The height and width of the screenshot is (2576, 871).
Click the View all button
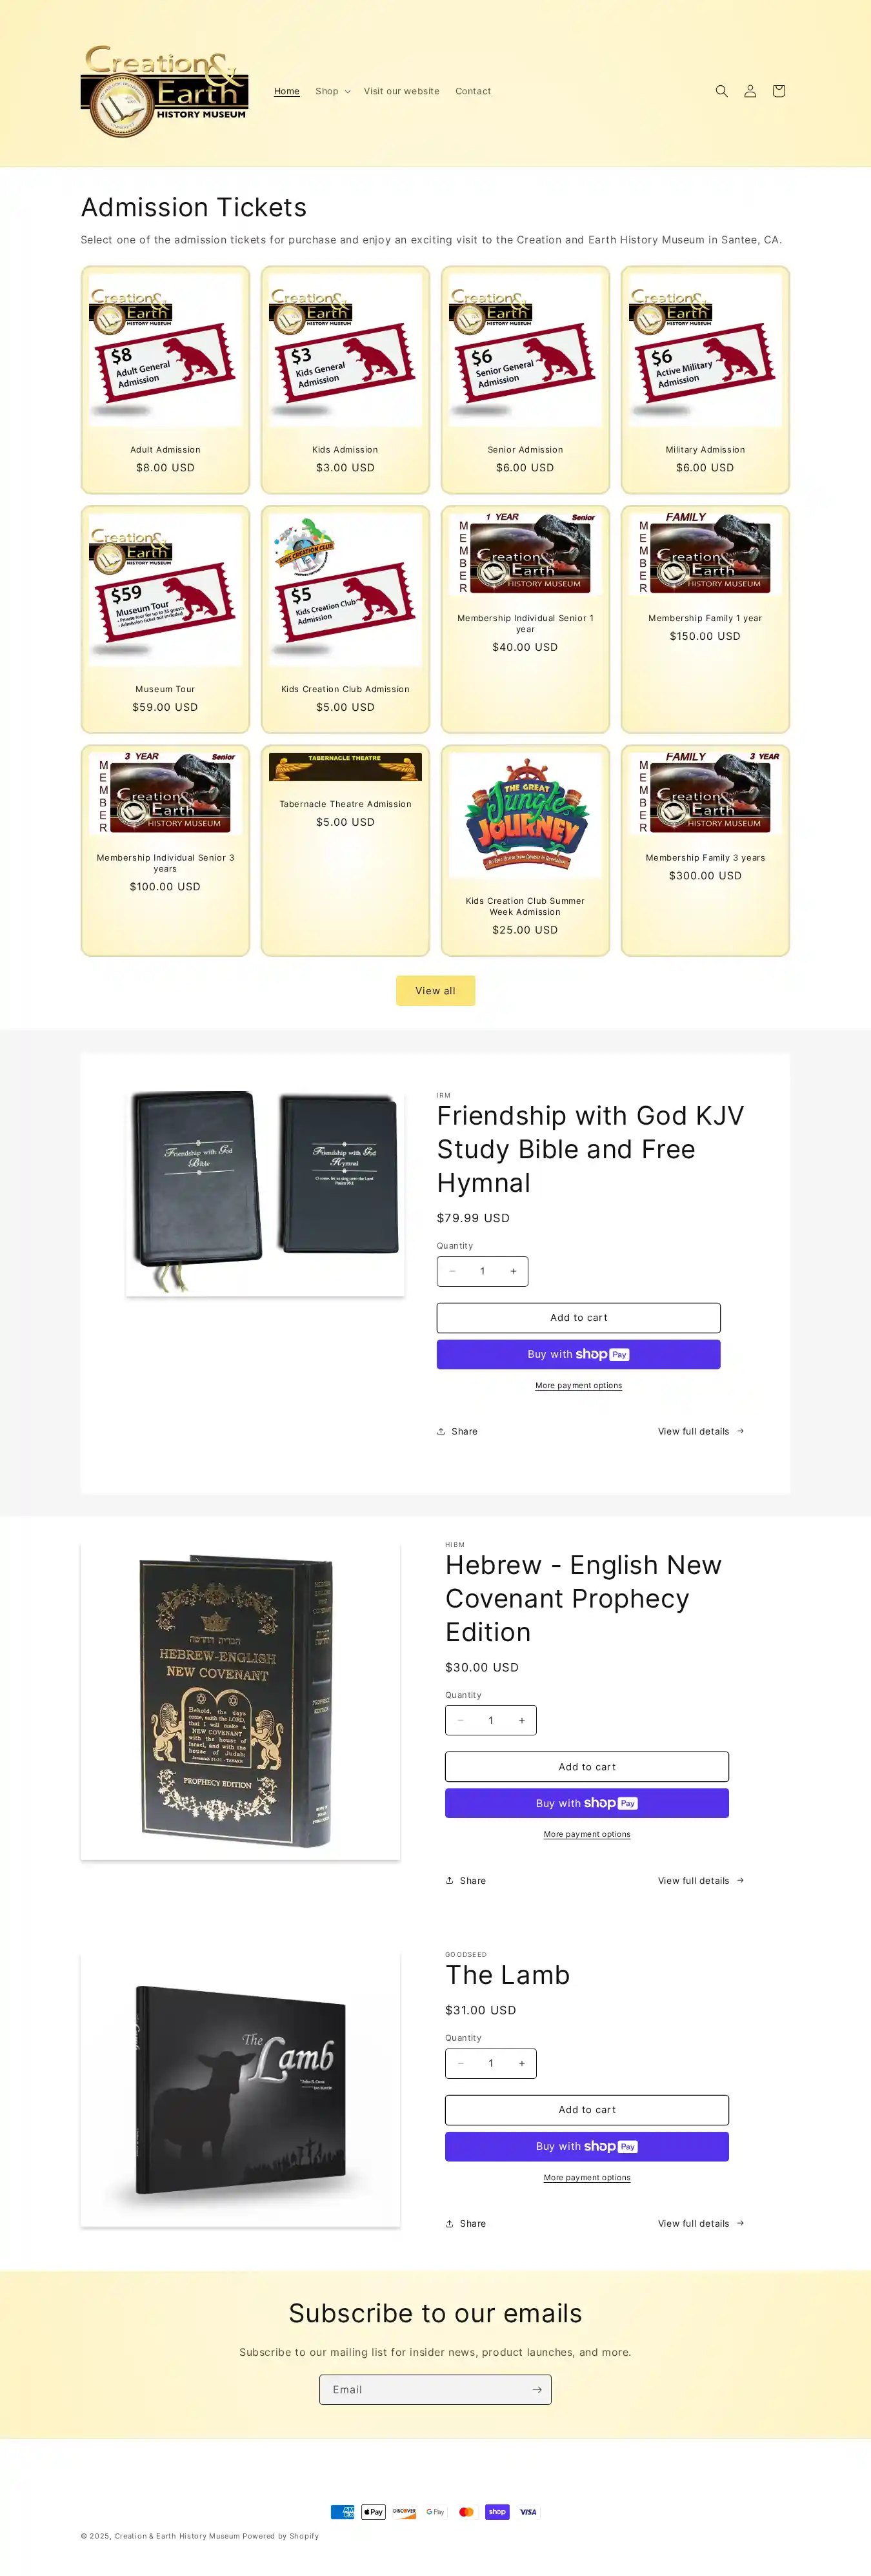click(435, 991)
